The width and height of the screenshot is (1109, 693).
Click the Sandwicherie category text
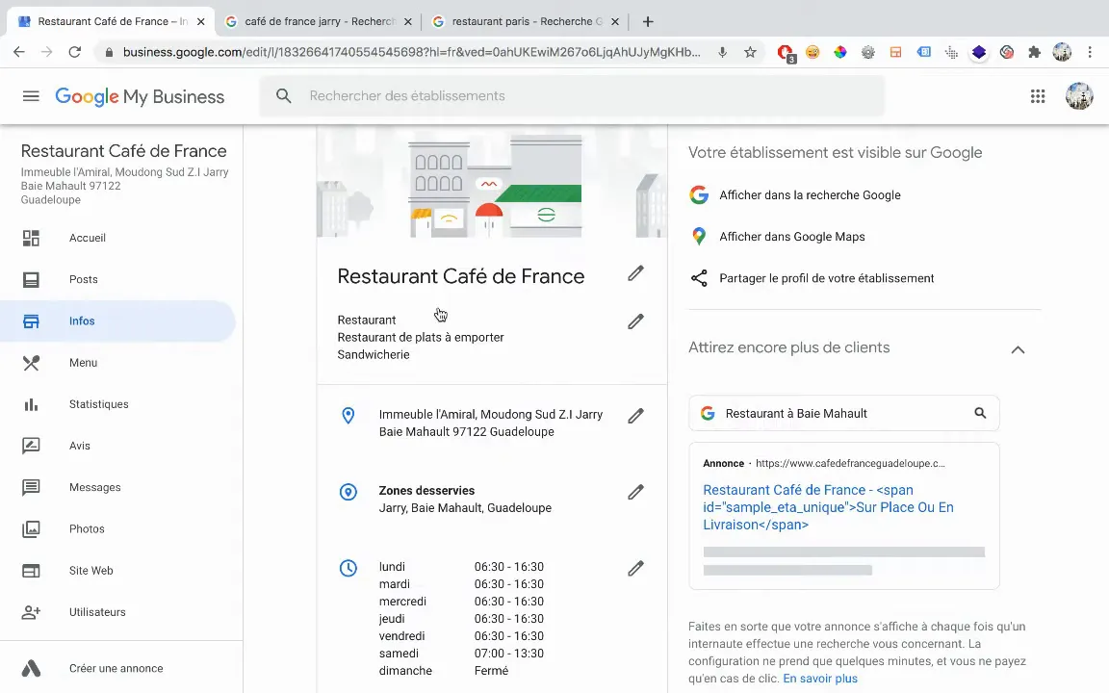click(x=374, y=355)
